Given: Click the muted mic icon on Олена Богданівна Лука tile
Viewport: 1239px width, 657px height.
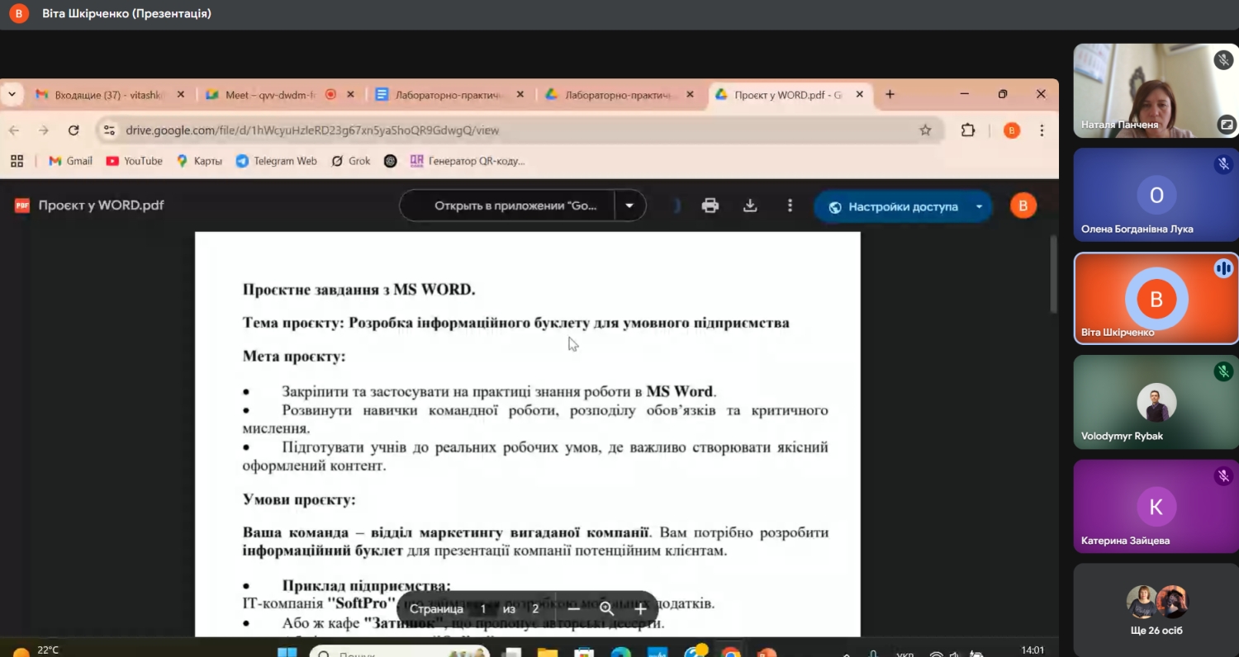Looking at the screenshot, I should click(1223, 164).
